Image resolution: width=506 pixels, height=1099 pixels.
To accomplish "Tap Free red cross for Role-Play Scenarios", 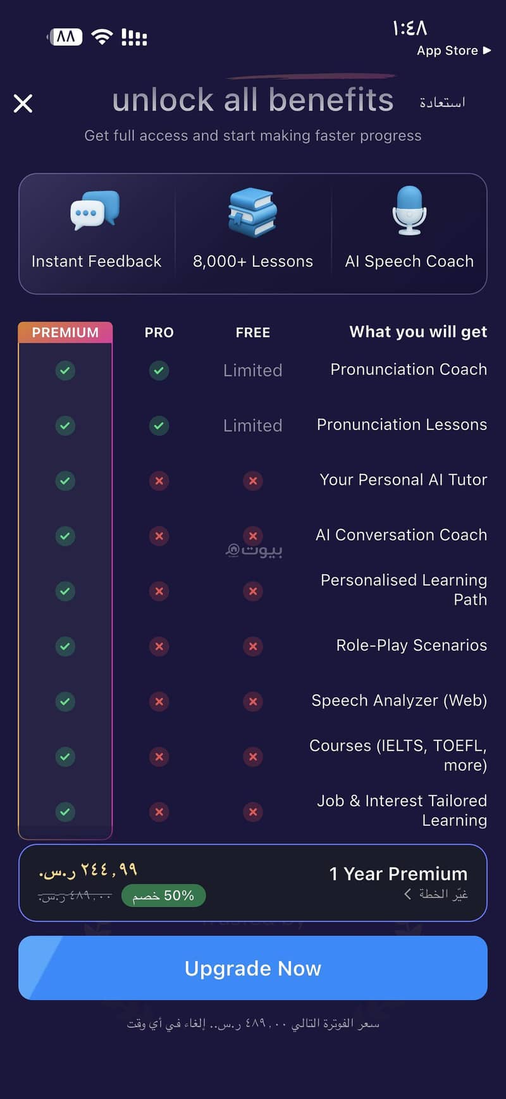I will tap(253, 646).
